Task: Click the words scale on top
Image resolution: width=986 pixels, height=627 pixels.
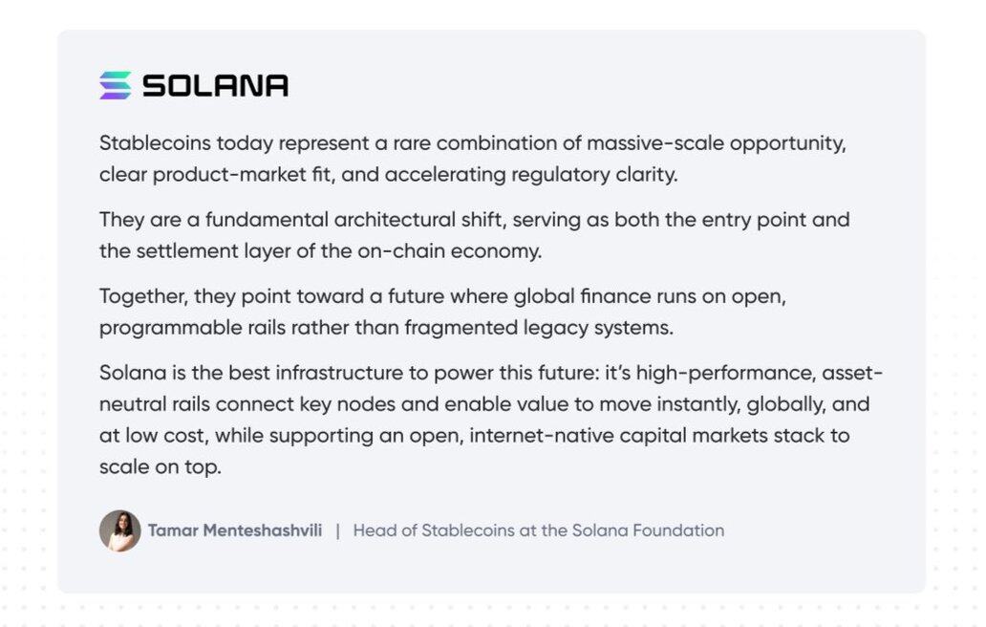Action: coord(161,467)
